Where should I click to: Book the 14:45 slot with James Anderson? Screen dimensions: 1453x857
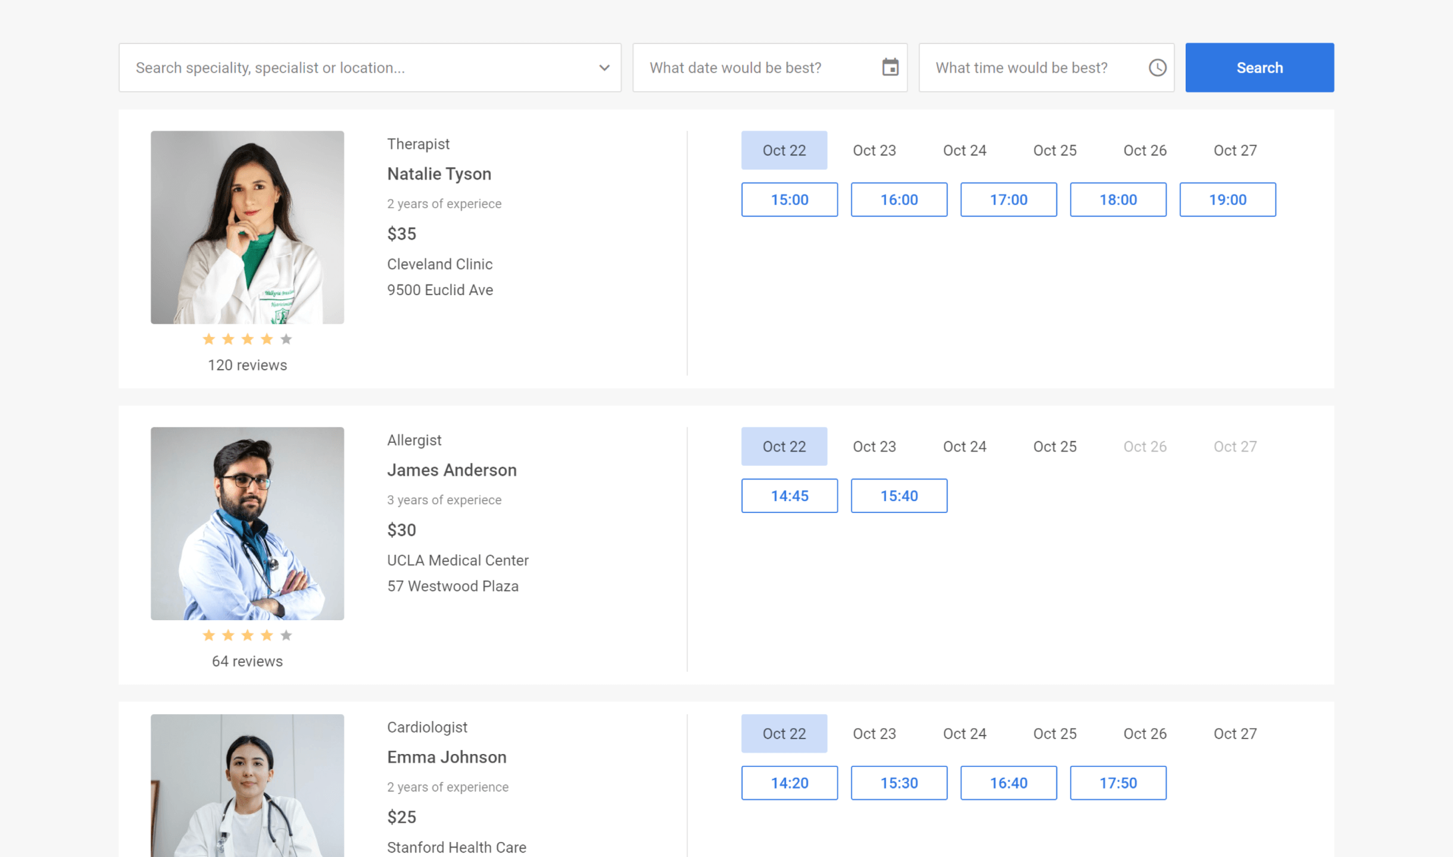coord(789,495)
